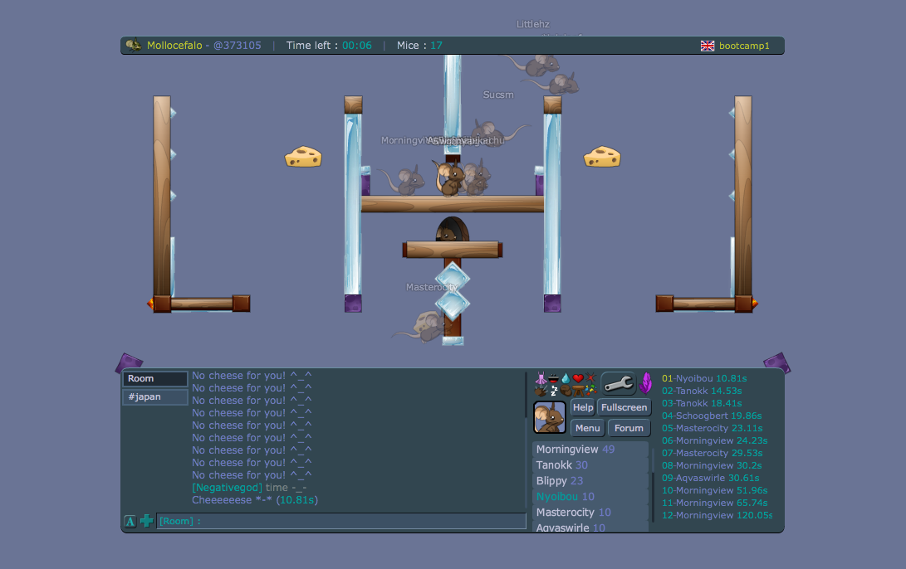Click the 'A' text icon beside chat input
The image size is (906, 569).
pyautogui.click(x=130, y=522)
